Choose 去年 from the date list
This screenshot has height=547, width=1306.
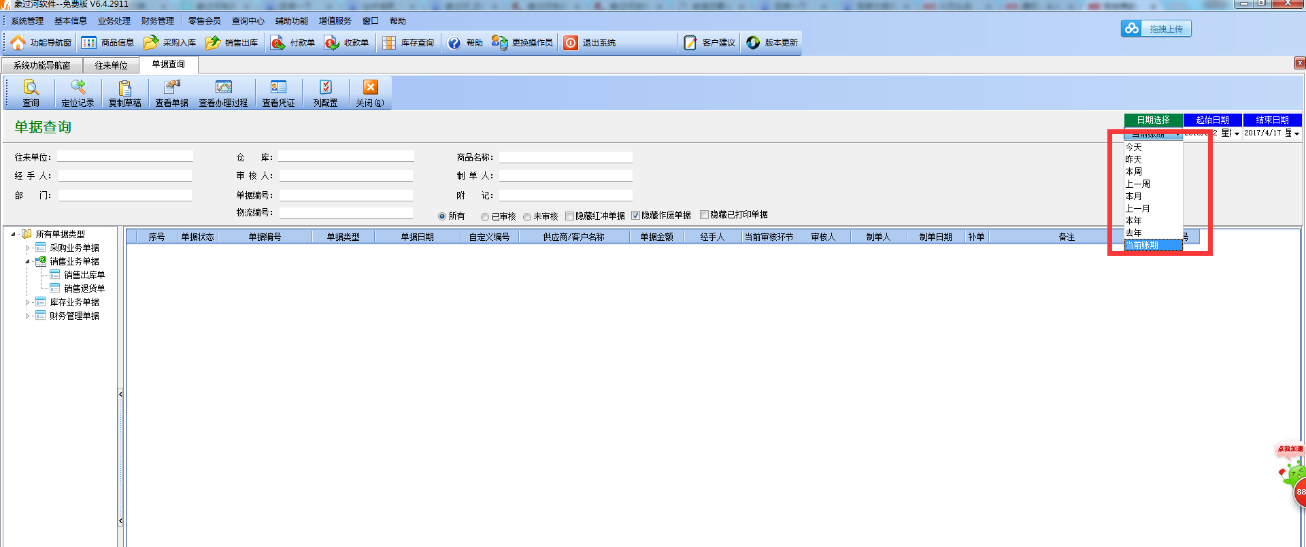pos(1153,233)
